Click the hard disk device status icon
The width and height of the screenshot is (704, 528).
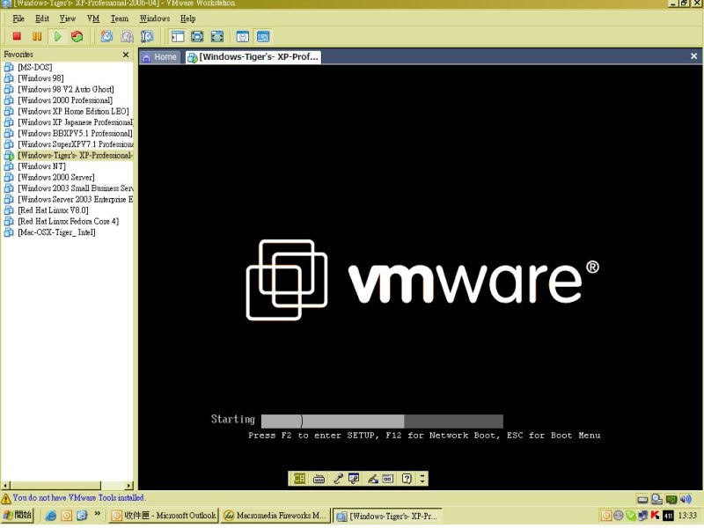(642, 499)
